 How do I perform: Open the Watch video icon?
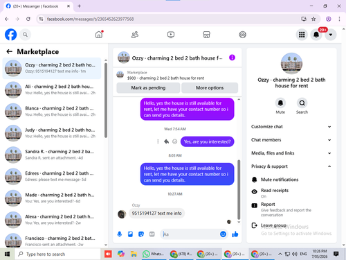pyautogui.click(x=171, y=35)
